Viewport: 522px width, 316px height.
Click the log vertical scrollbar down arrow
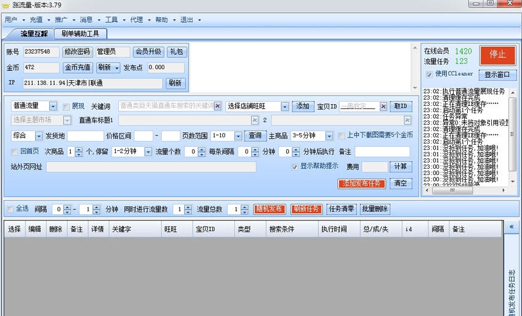tap(512, 182)
